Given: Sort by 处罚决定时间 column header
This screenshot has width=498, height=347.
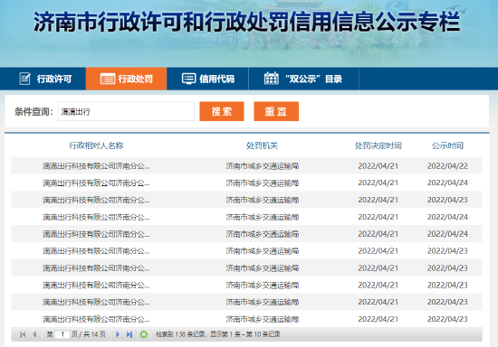Looking at the screenshot, I should click(378, 145).
